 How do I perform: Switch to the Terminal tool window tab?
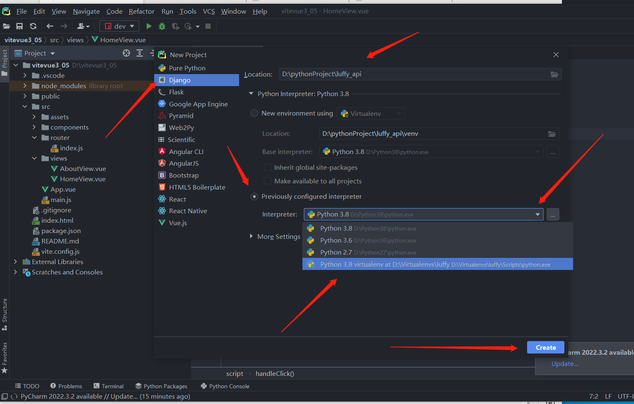[x=109, y=386]
